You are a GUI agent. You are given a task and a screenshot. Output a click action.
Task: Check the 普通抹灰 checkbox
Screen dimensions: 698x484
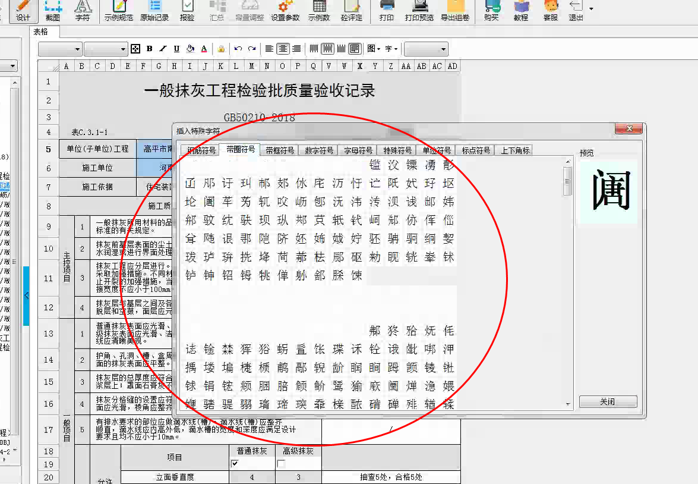[235, 464]
